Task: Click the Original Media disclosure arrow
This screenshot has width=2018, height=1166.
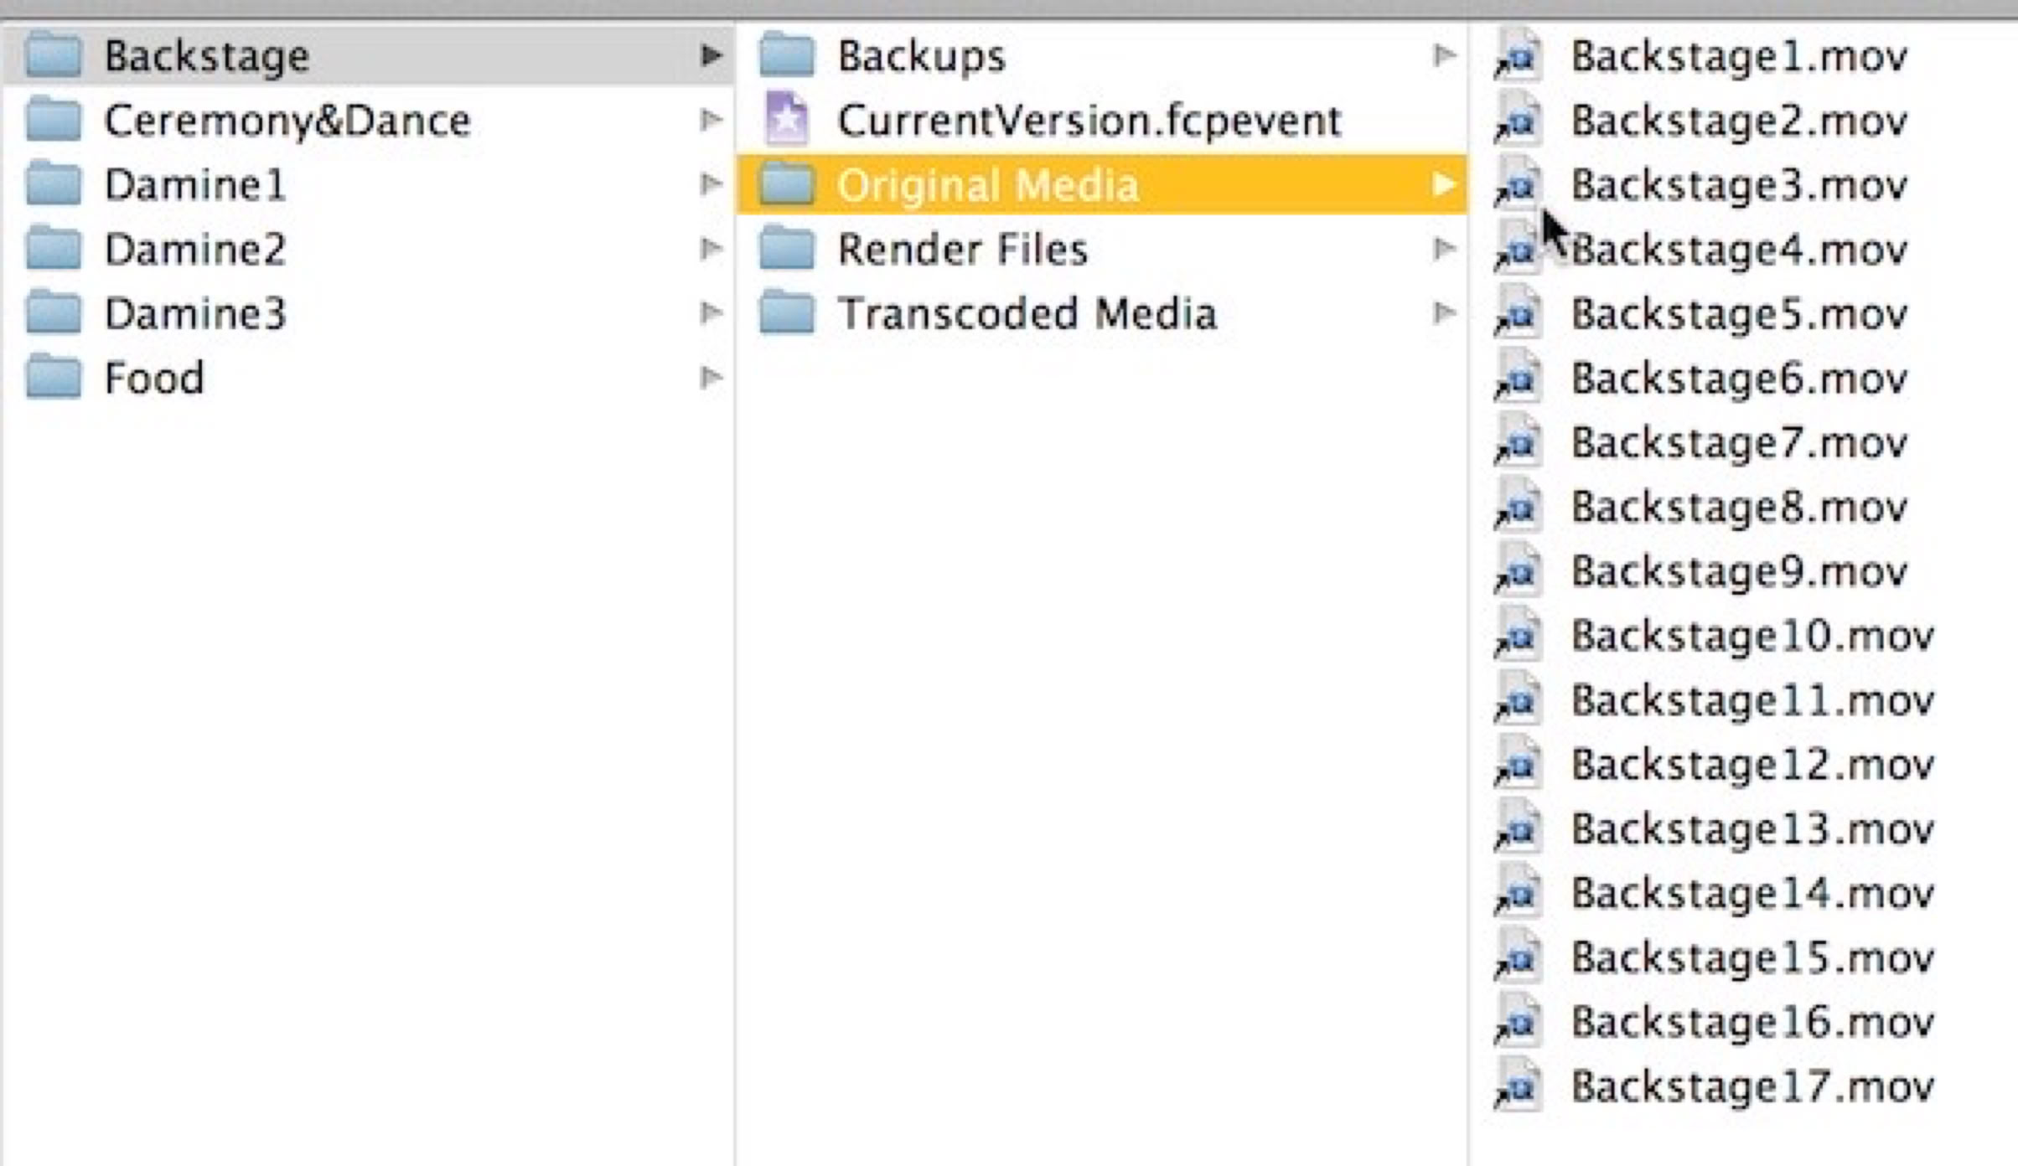Action: click(x=1443, y=184)
